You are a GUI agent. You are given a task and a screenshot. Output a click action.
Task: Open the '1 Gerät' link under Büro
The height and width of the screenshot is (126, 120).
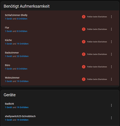pyautogui.click(x=8, y=69)
